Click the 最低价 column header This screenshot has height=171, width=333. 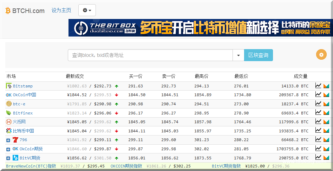coord(241,77)
